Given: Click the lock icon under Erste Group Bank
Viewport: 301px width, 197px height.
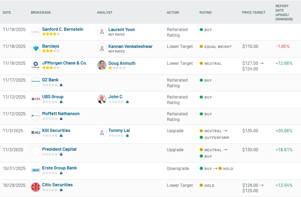Looking at the screenshot, I should pos(61,173).
